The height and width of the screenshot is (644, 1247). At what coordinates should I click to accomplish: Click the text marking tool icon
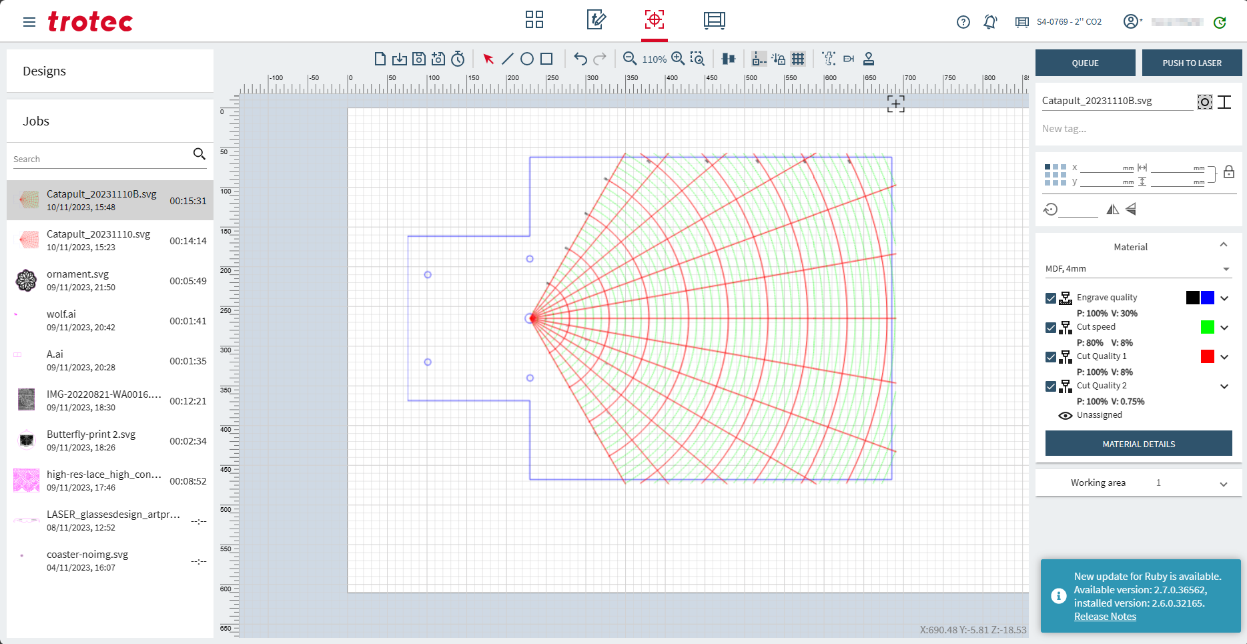click(829, 59)
